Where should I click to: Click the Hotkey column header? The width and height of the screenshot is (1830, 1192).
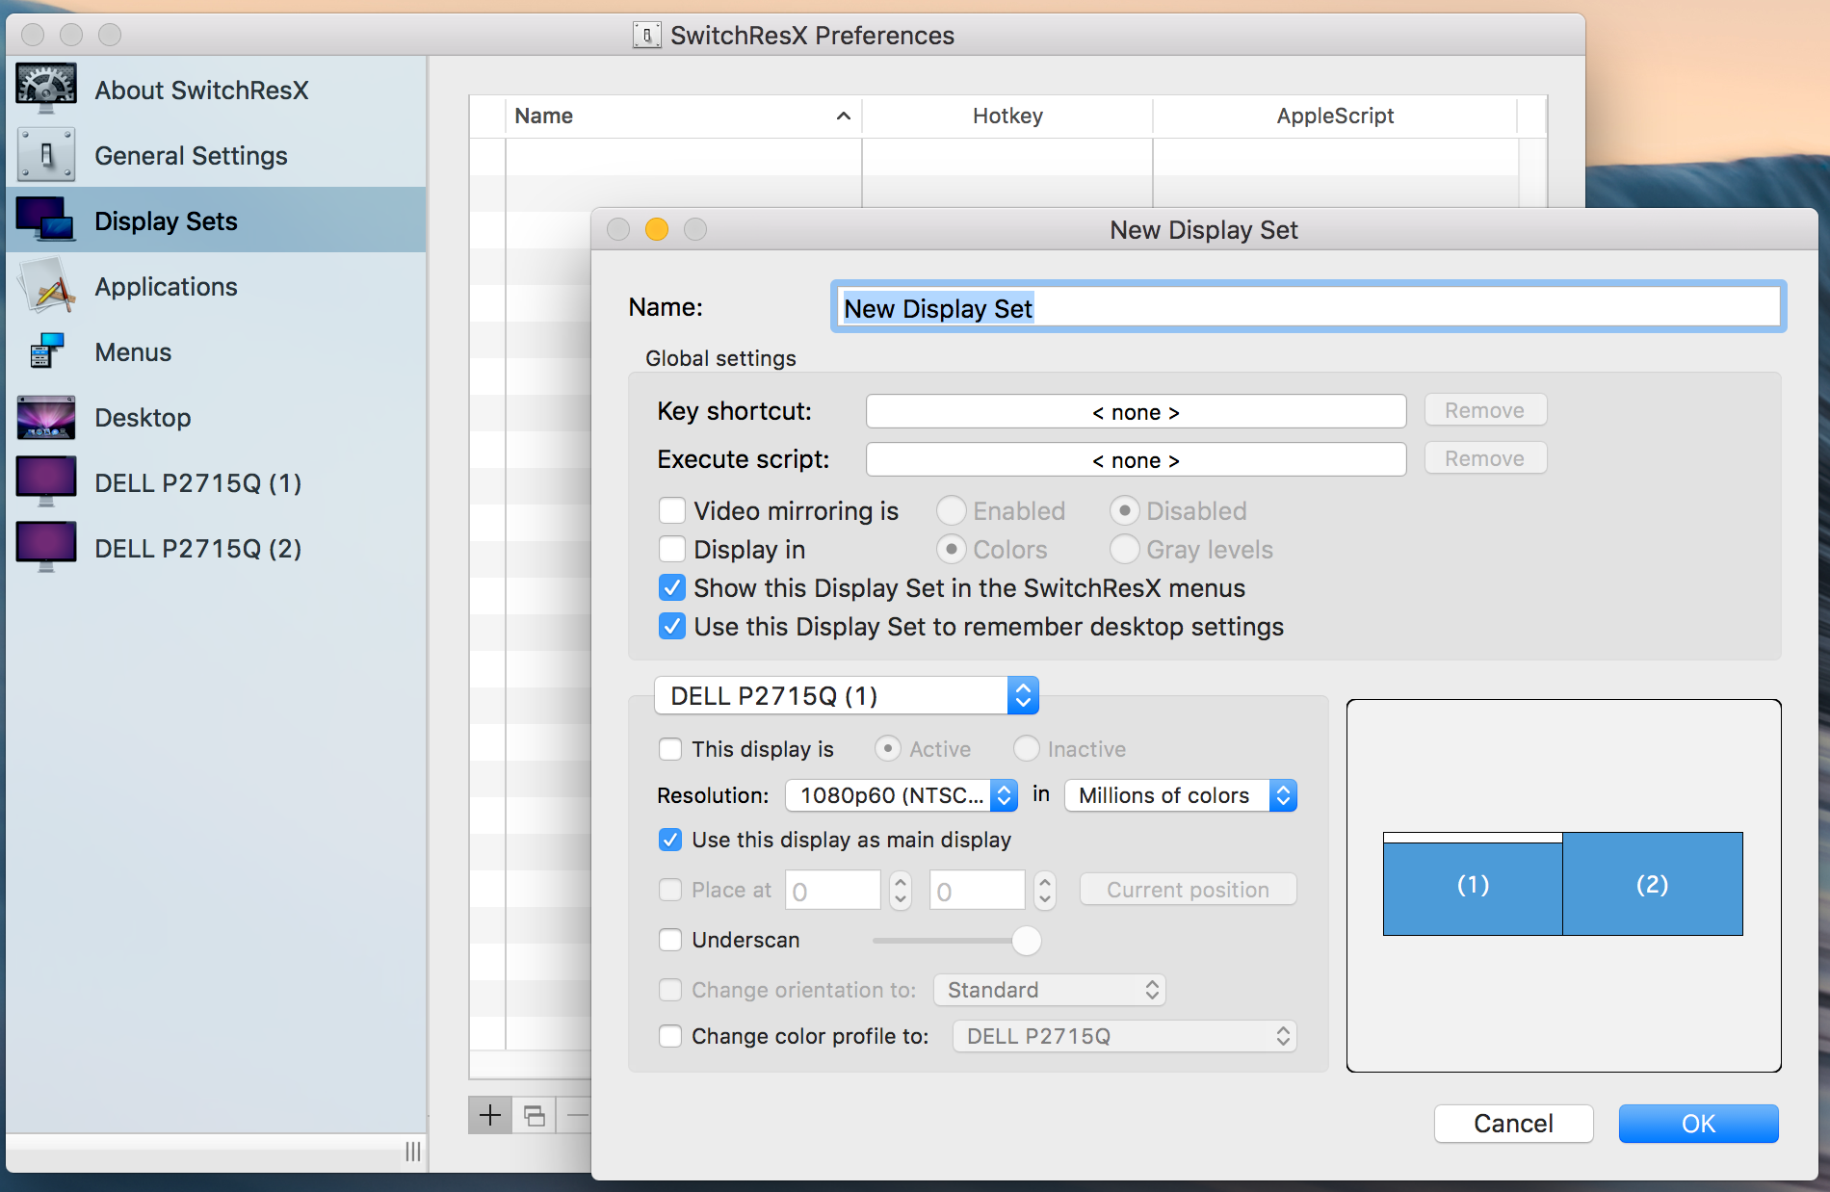point(1007,116)
